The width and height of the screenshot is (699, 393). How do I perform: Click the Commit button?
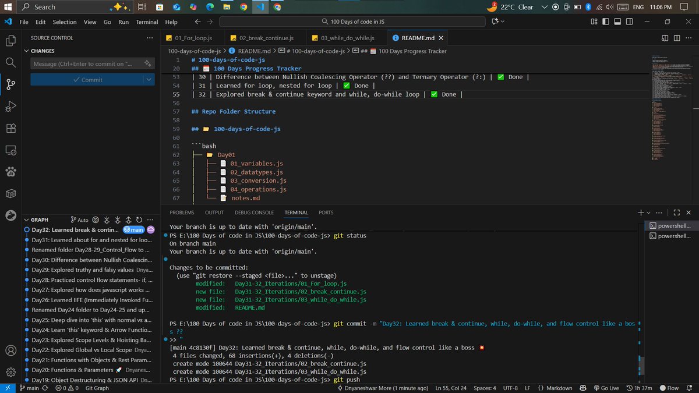coord(87,80)
